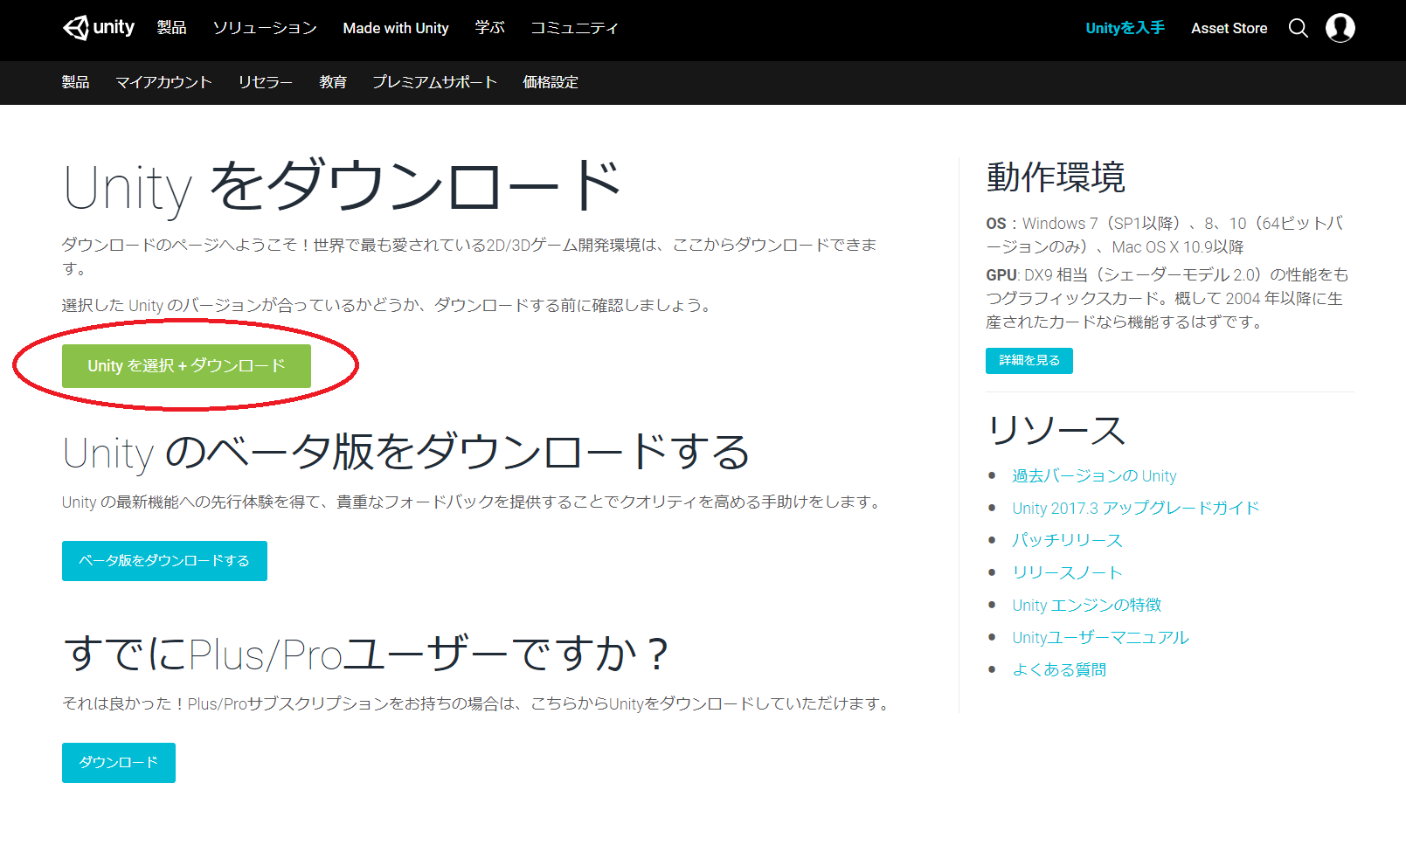Open Unityユーザーマニュアル link
Screen dimensions: 1406x852
(x=1100, y=637)
